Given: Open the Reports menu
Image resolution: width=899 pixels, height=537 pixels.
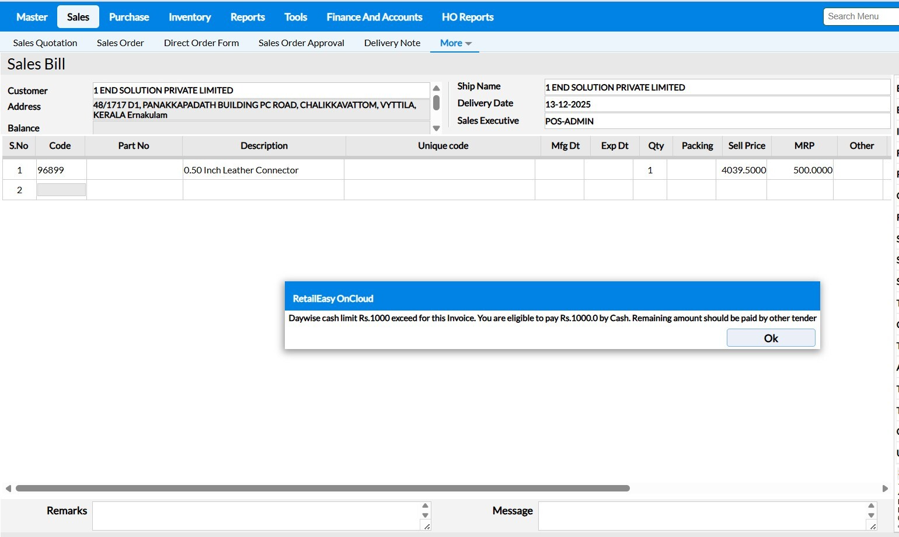Looking at the screenshot, I should (x=248, y=17).
